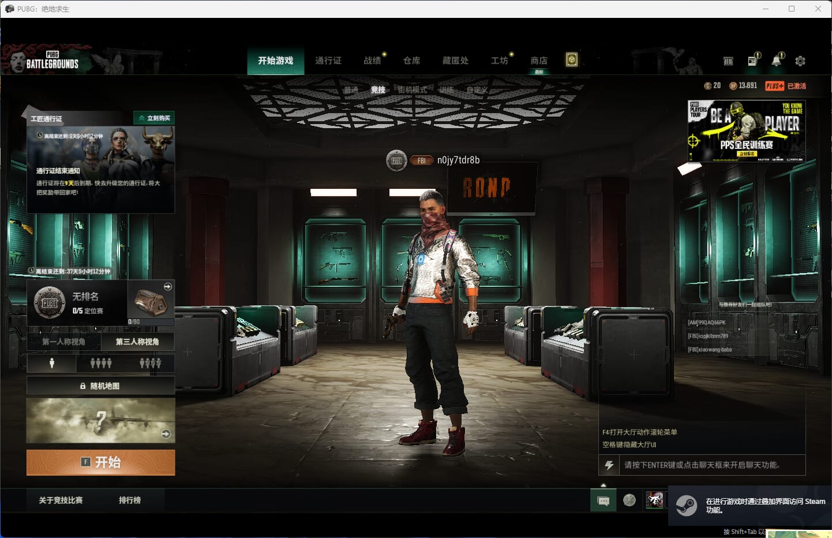
Task: Open the 战绩 tab
Action: (x=373, y=61)
